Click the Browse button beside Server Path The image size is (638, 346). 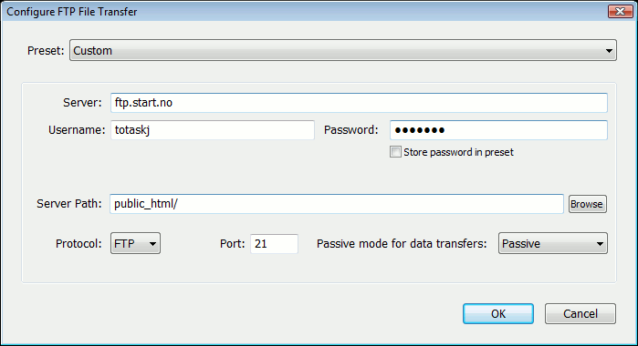tap(588, 204)
